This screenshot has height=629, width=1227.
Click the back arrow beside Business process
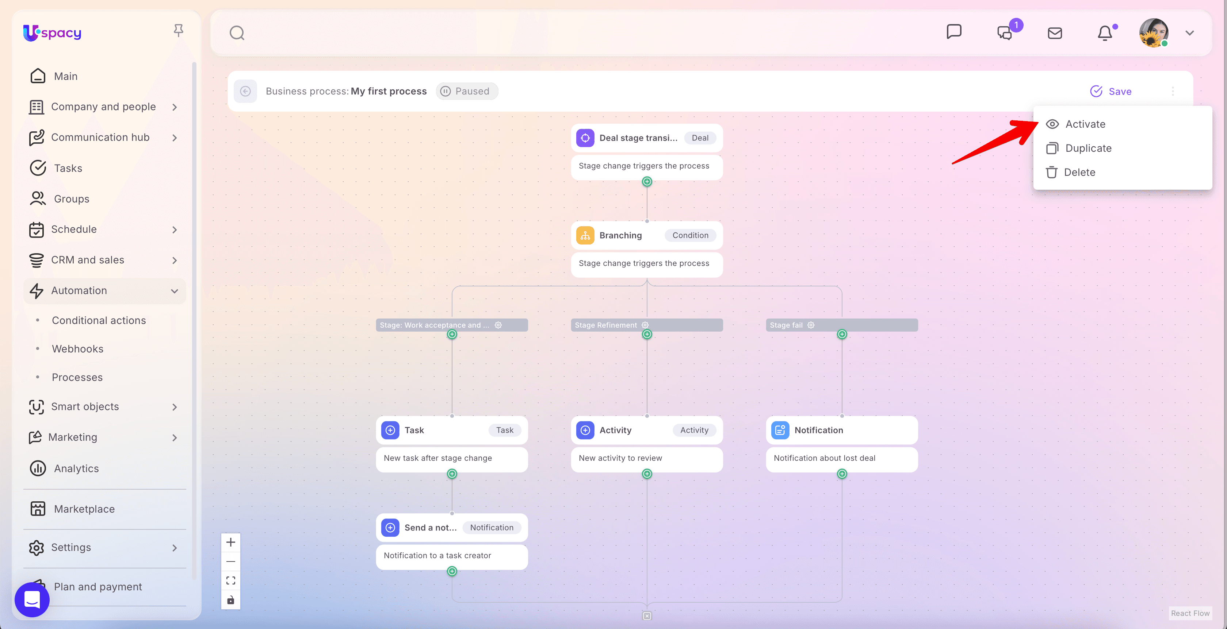245,91
